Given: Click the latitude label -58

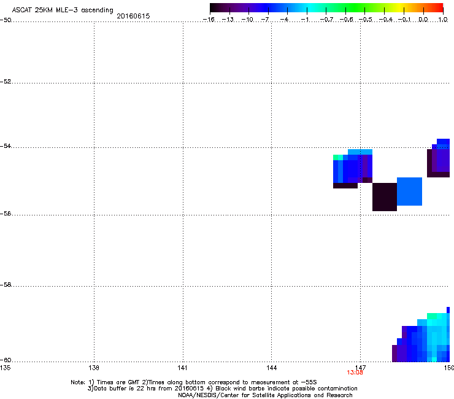Looking at the screenshot, I should pyautogui.click(x=6, y=285).
